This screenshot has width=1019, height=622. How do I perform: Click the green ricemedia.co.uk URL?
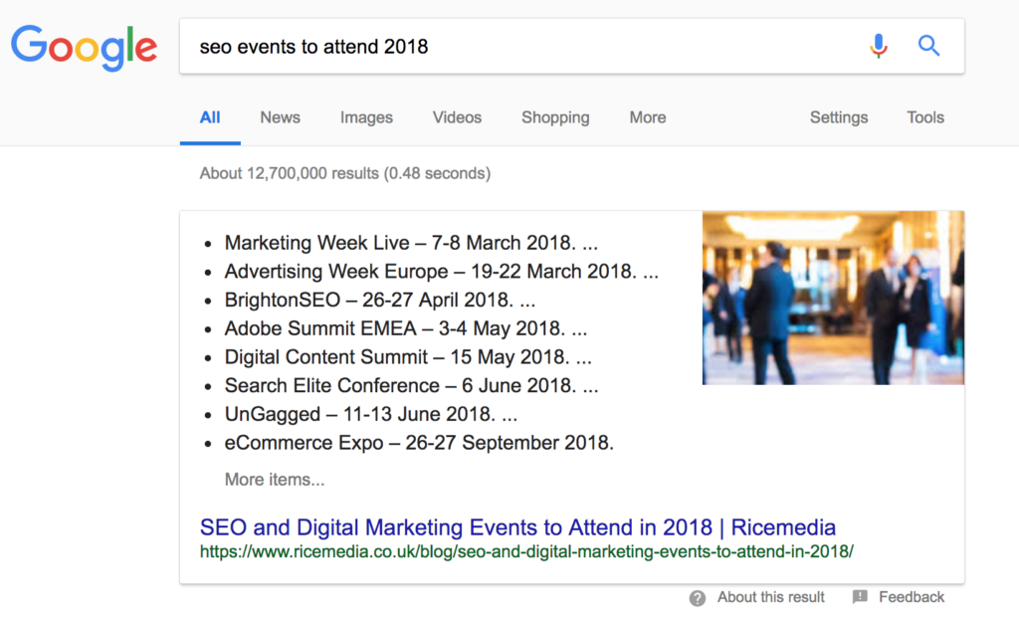pyautogui.click(x=526, y=551)
